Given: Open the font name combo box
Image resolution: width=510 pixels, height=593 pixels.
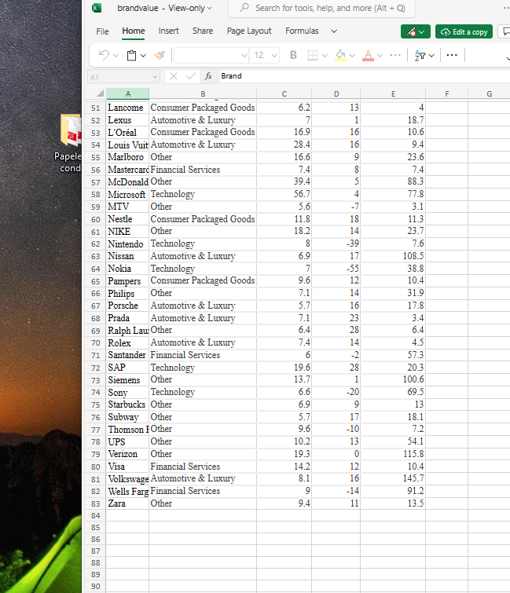Looking at the screenshot, I should point(211,55).
